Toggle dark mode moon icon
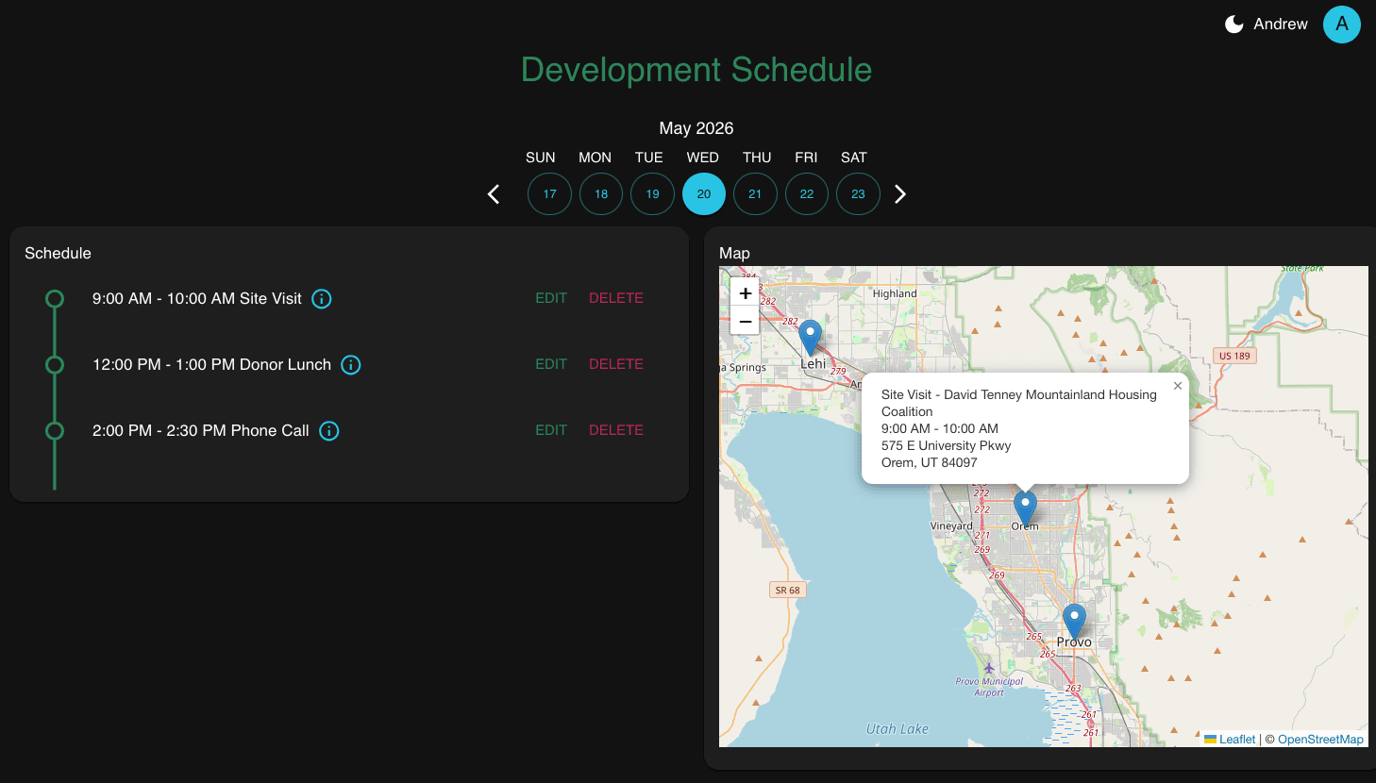 click(x=1233, y=25)
